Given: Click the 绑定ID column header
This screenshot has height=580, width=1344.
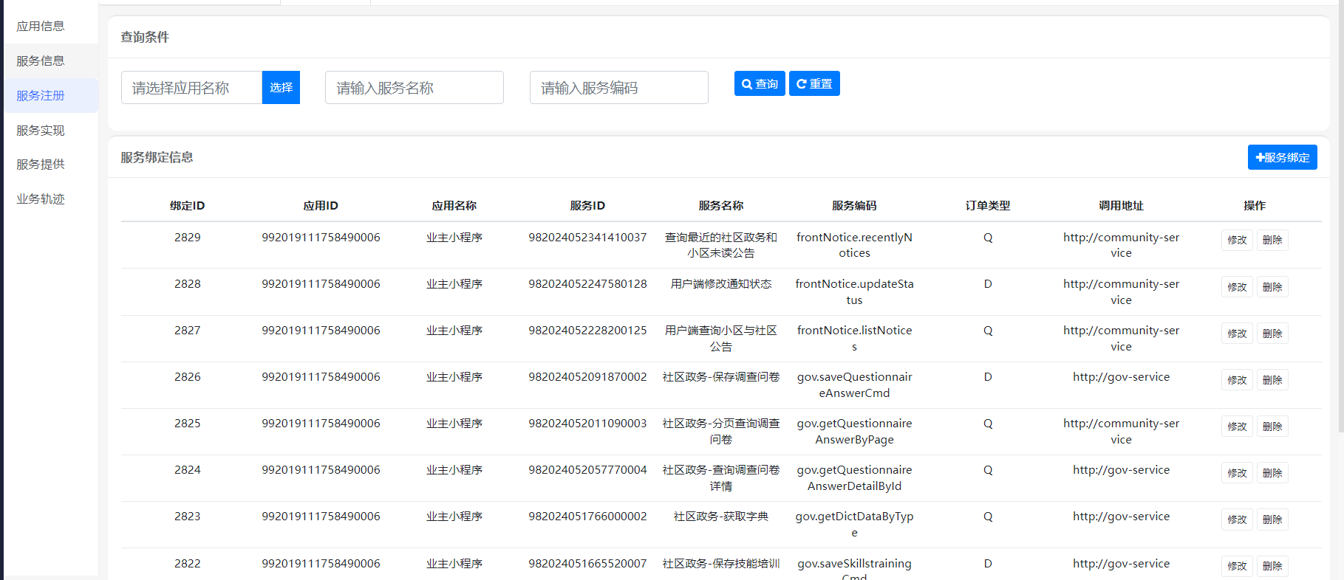Looking at the screenshot, I should pyautogui.click(x=188, y=205).
